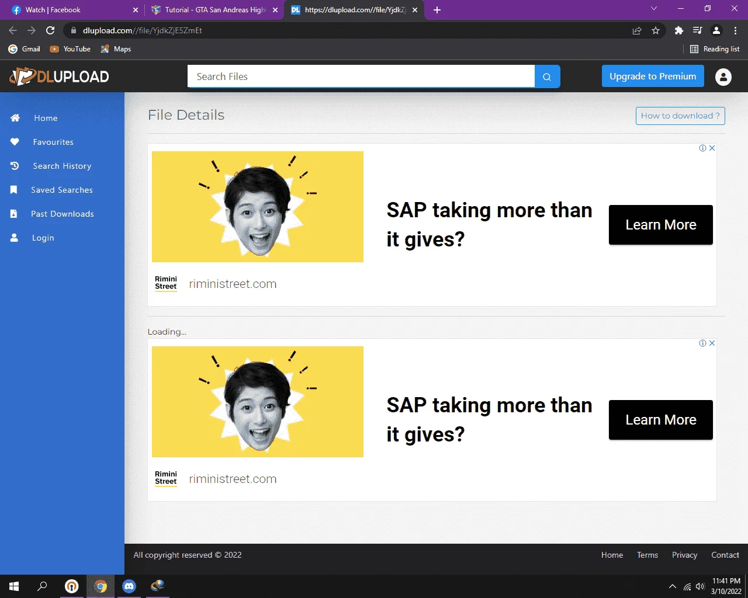Open Chrome three-dot menu
This screenshot has width=748, height=598.
click(735, 30)
